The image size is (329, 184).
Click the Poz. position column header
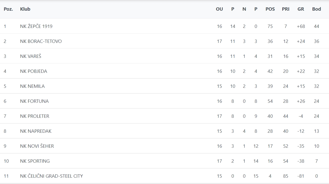[x=8, y=9]
